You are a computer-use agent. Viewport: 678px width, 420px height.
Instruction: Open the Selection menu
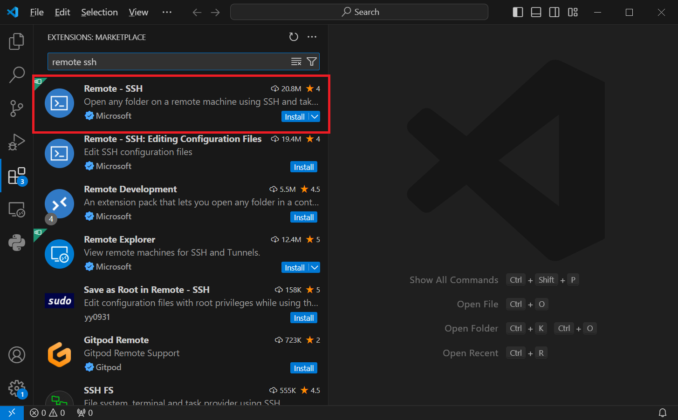coord(99,12)
